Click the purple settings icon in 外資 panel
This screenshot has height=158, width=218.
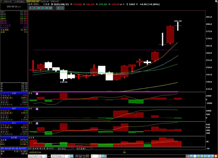coord(37,94)
